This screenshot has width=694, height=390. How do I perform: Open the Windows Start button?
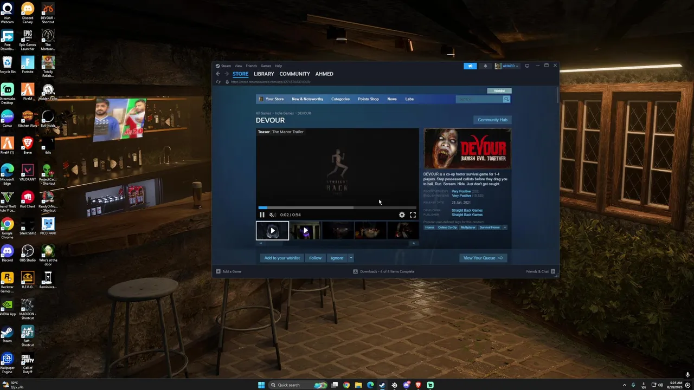(261, 385)
